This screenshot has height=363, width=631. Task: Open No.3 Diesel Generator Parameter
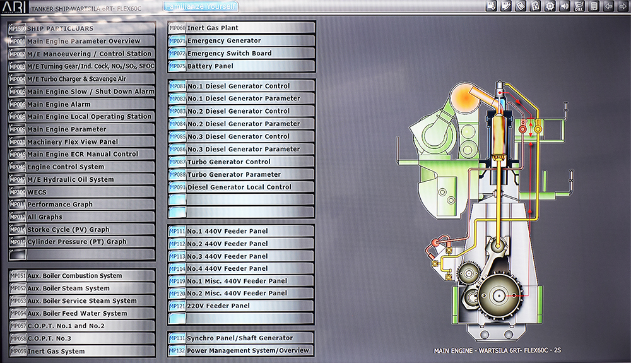click(x=242, y=149)
